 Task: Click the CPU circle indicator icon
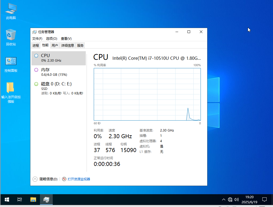(x=36, y=56)
